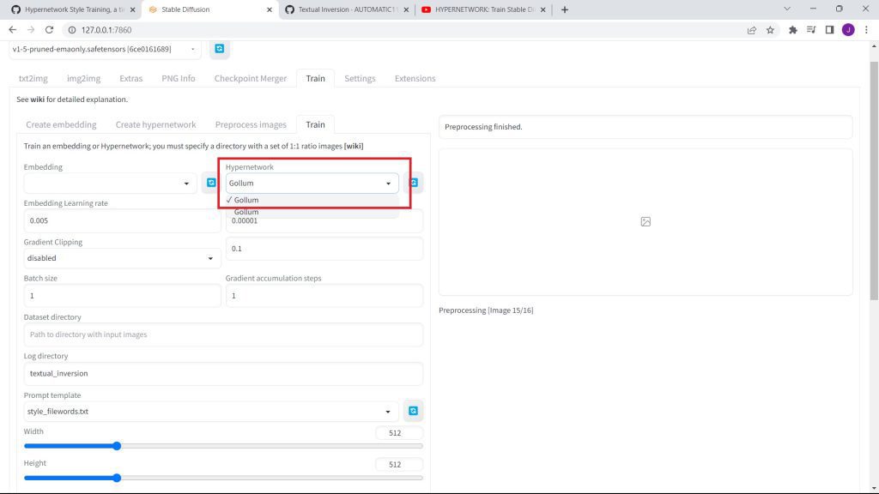879x494 pixels.
Task: Open the Preprocess images sub-tab
Action: pyautogui.click(x=251, y=124)
